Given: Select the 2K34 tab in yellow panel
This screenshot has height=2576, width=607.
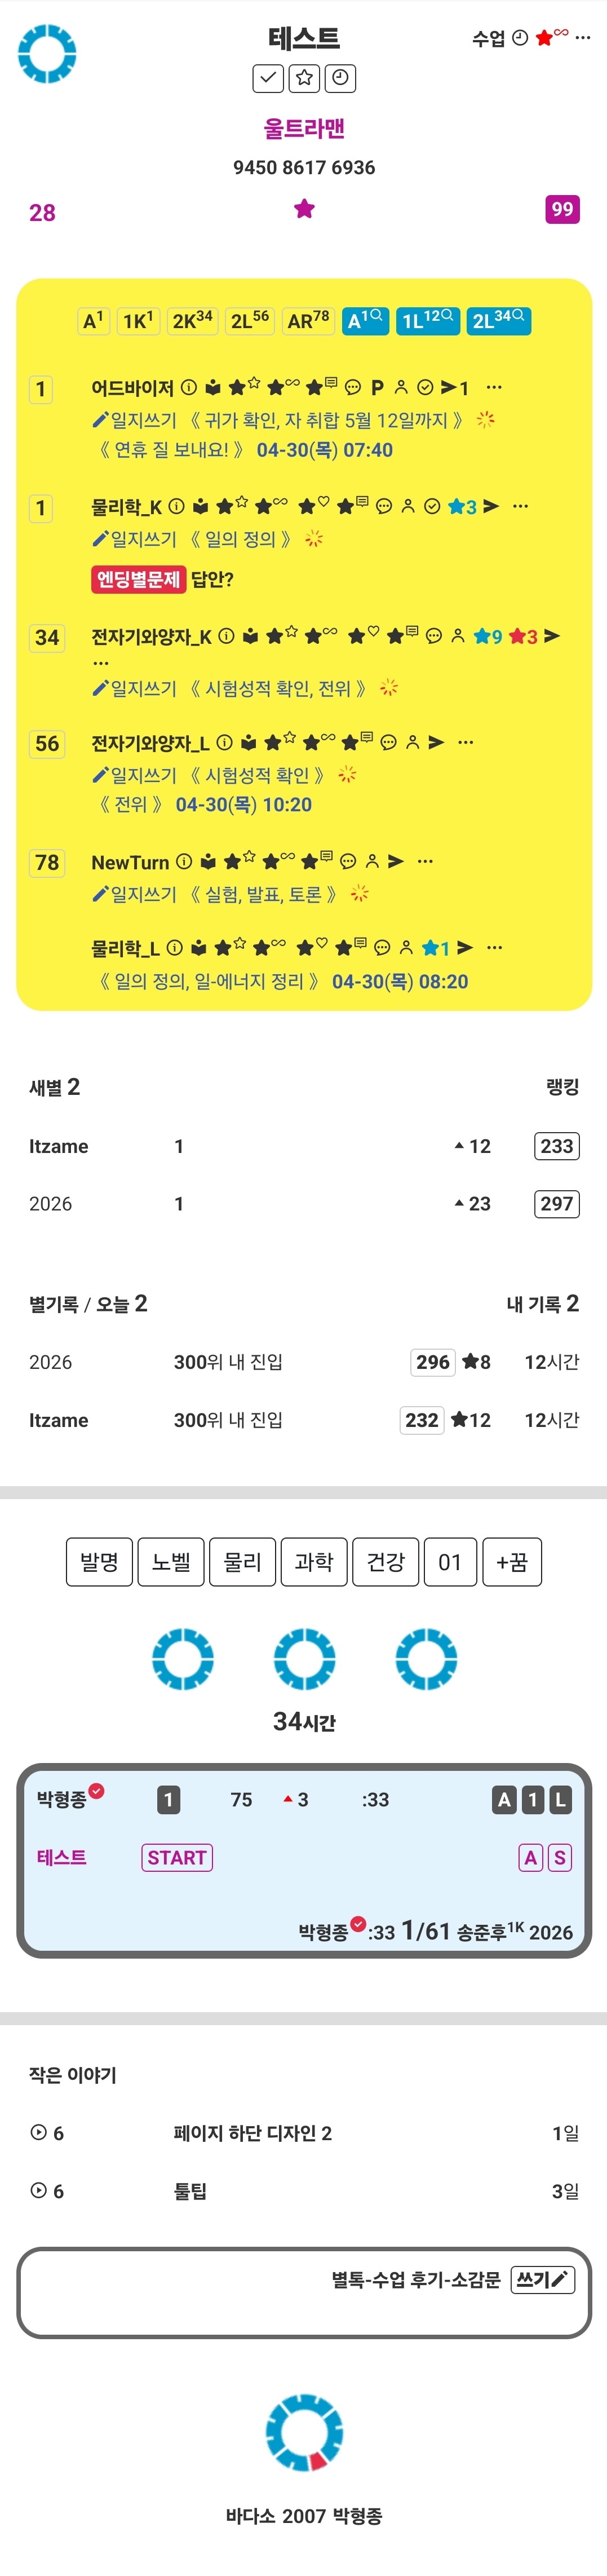Looking at the screenshot, I should (x=192, y=321).
